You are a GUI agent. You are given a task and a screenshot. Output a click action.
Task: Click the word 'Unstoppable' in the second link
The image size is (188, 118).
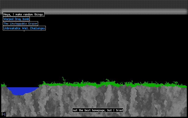(18, 24)
